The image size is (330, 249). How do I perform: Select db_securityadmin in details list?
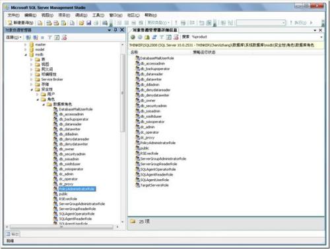[x=154, y=106]
